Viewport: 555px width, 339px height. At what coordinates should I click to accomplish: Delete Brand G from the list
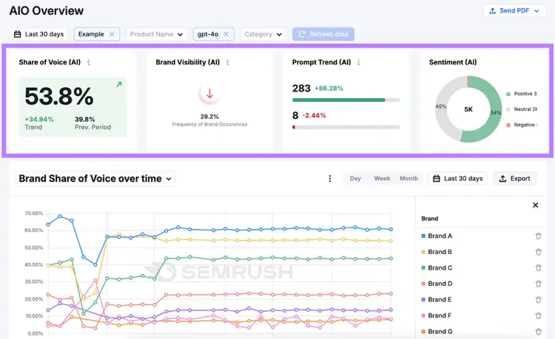pyautogui.click(x=539, y=331)
